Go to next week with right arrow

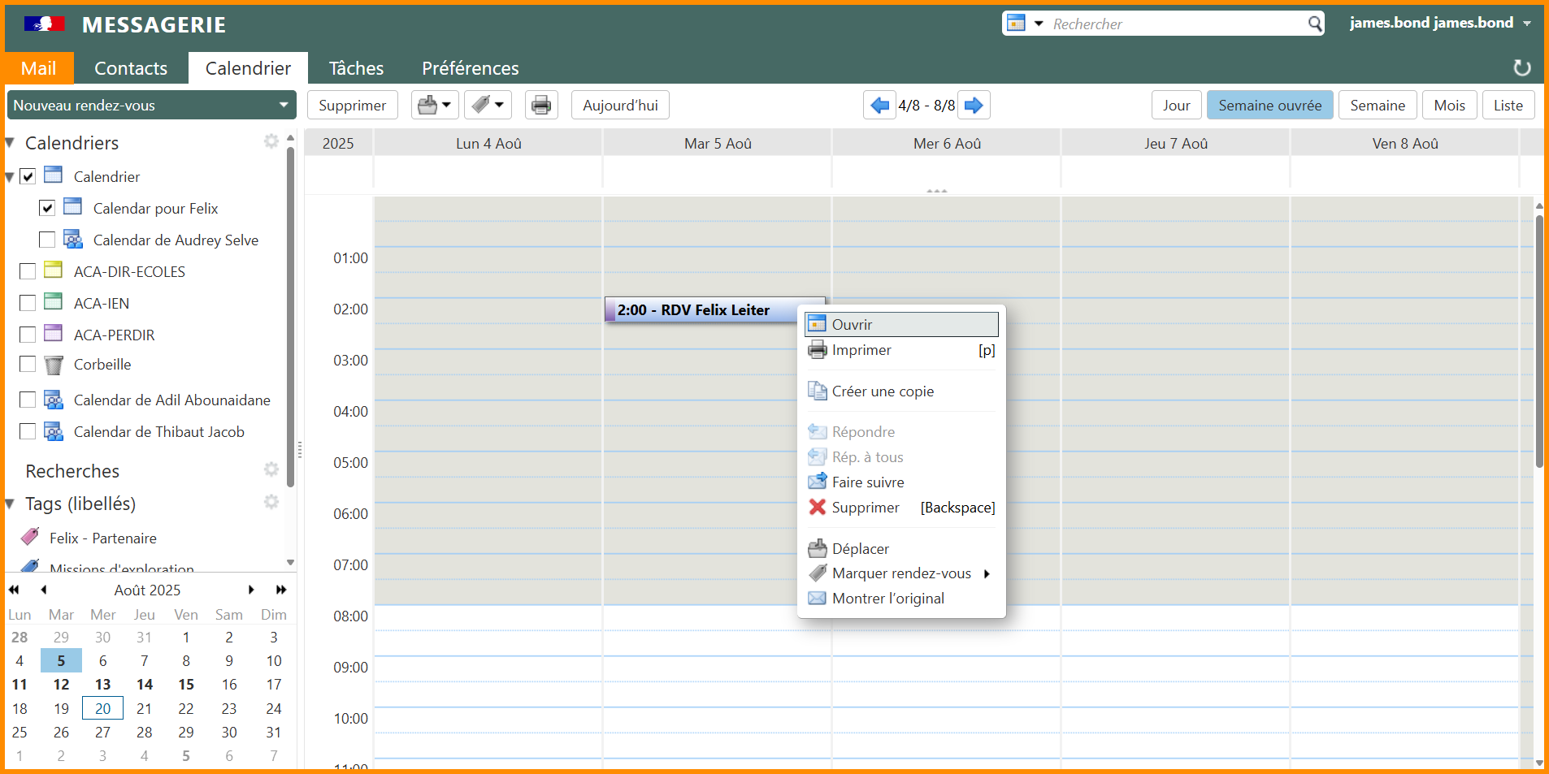point(974,105)
